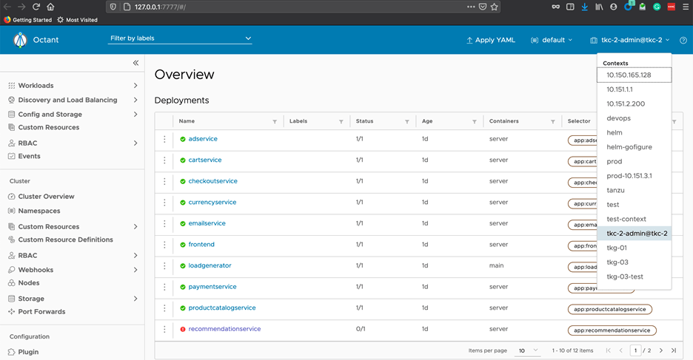This screenshot has height=360, width=693.
Task: Open the default namespace dropdown
Action: point(552,40)
